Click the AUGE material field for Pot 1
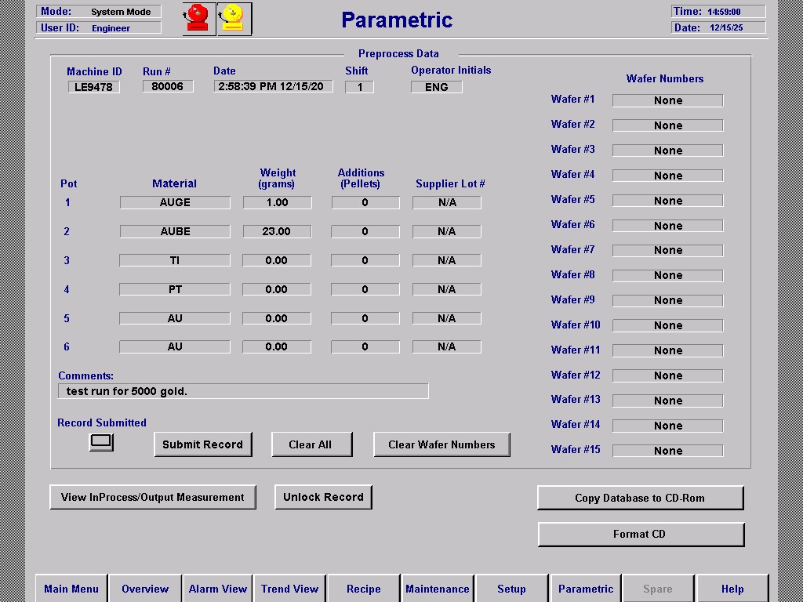803x602 pixels. [174, 202]
